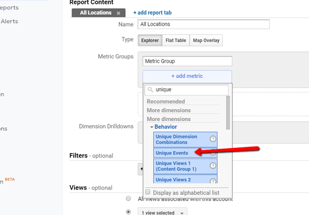This screenshot has width=309, height=215.
Task: Click the search magnifier icon
Action: click(x=151, y=90)
